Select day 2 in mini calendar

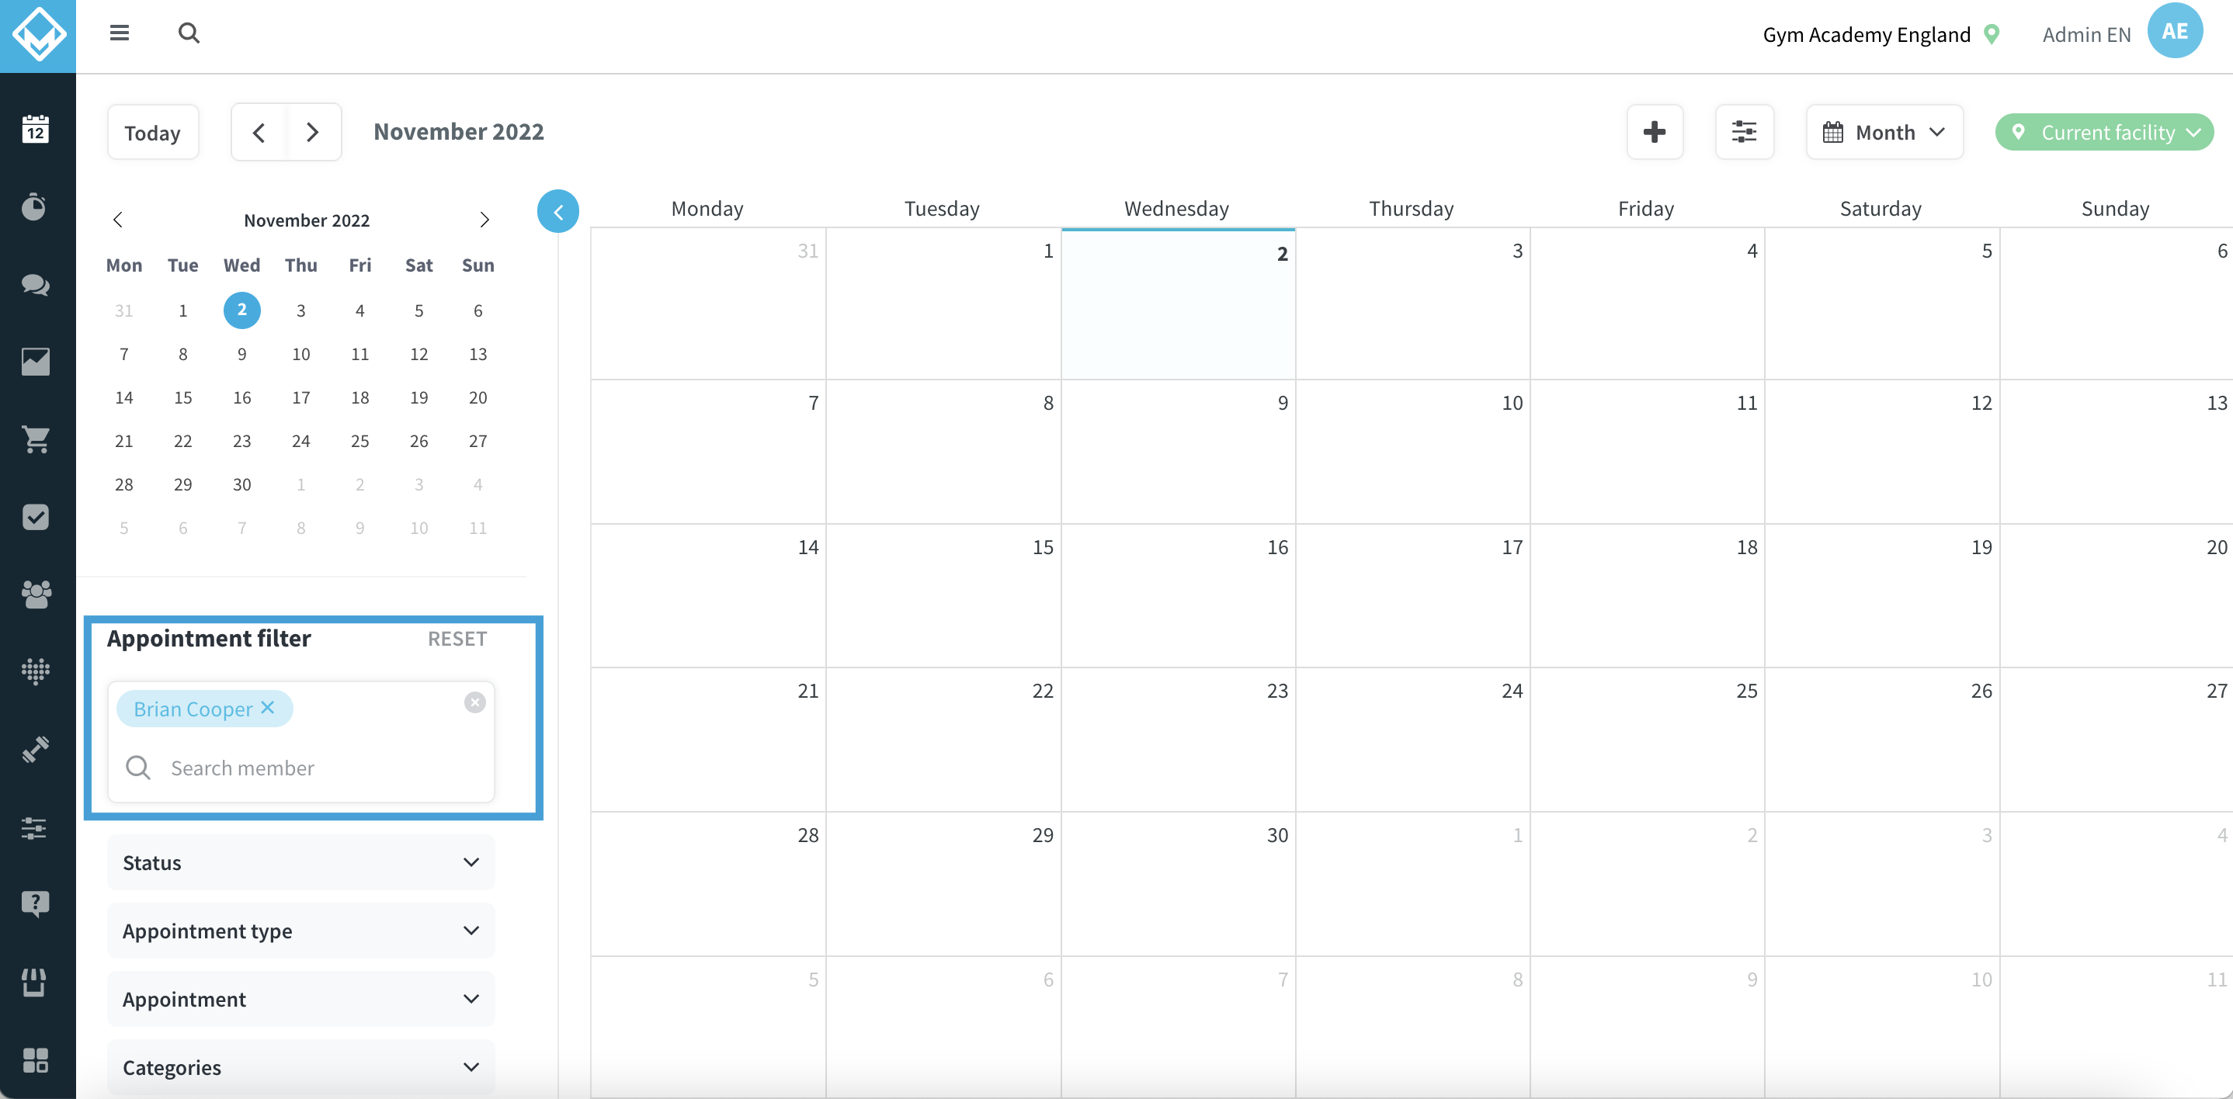point(241,310)
